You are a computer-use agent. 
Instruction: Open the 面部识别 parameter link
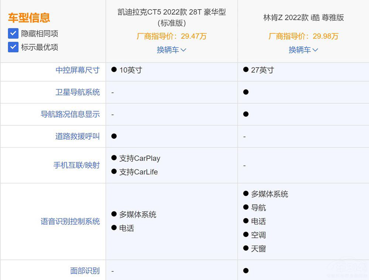tap(85, 271)
